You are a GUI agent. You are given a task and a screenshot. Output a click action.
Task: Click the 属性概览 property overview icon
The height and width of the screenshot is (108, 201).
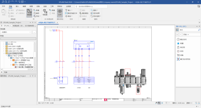84,13
